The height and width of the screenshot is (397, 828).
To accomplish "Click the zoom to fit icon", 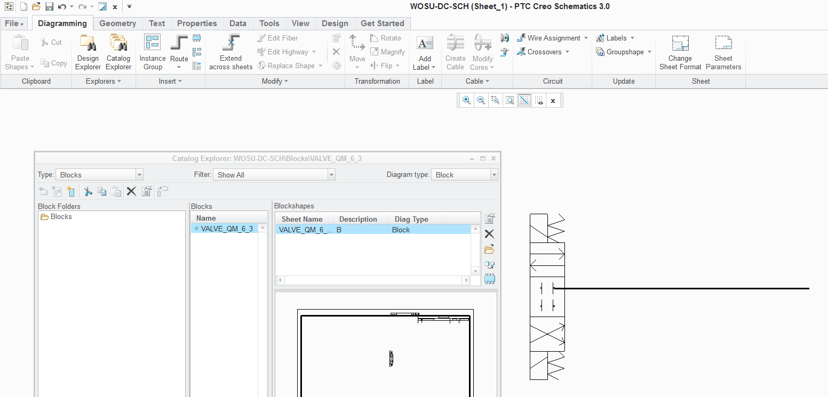I will (x=510, y=100).
